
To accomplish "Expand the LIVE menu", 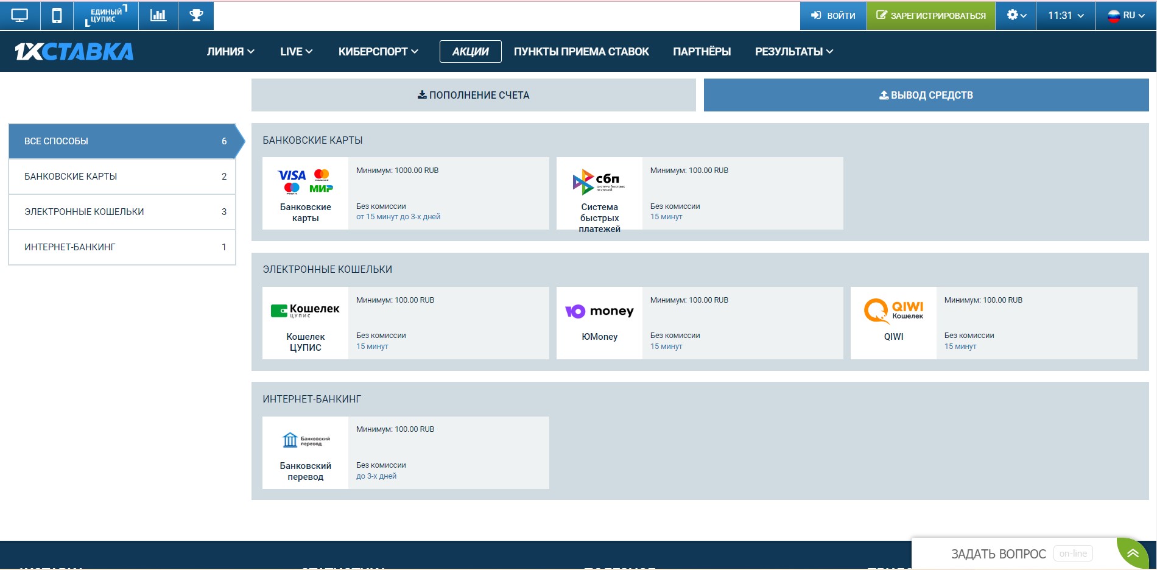I will 297,52.
